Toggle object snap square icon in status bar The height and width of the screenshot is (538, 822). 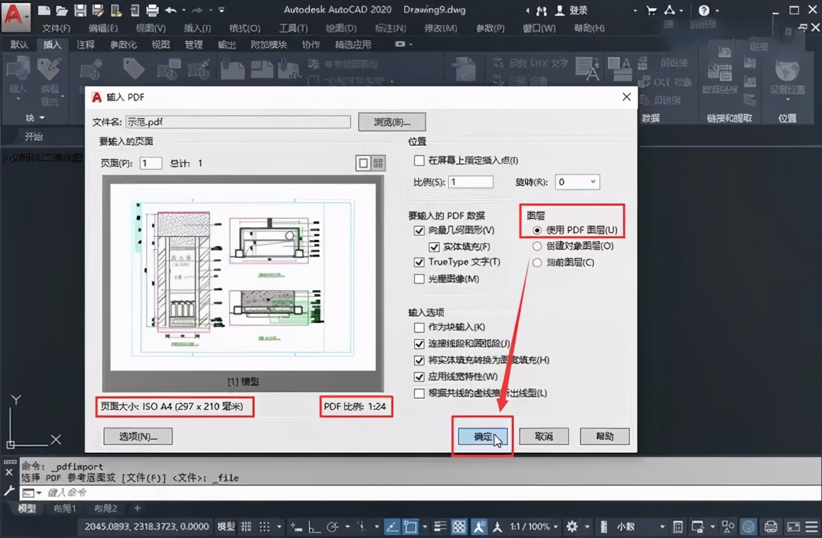pos(410,526)
